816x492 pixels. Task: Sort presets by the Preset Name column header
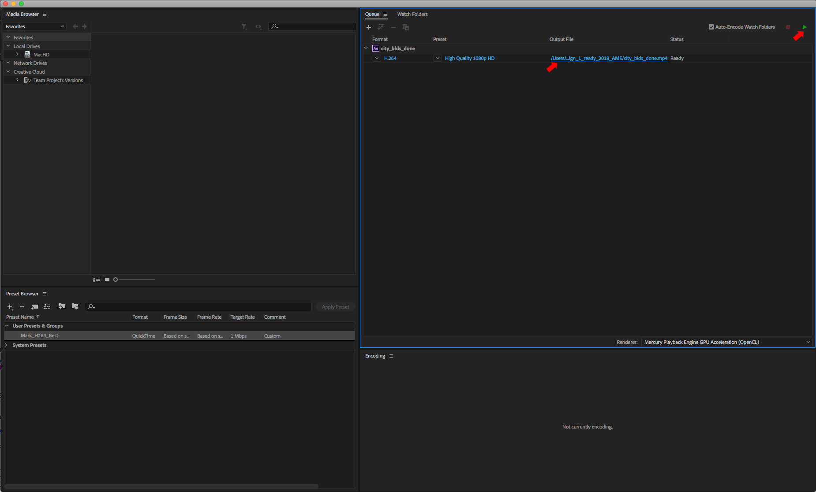point(20,317)
